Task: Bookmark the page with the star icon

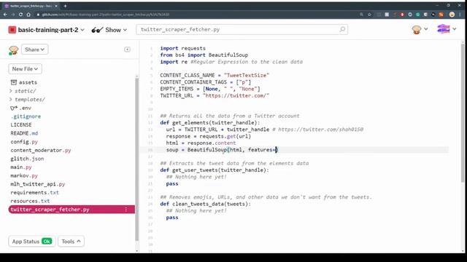Action: click(369, 15)
